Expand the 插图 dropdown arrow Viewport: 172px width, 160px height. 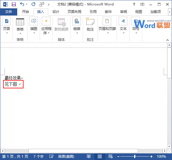[x=34, y=33]
